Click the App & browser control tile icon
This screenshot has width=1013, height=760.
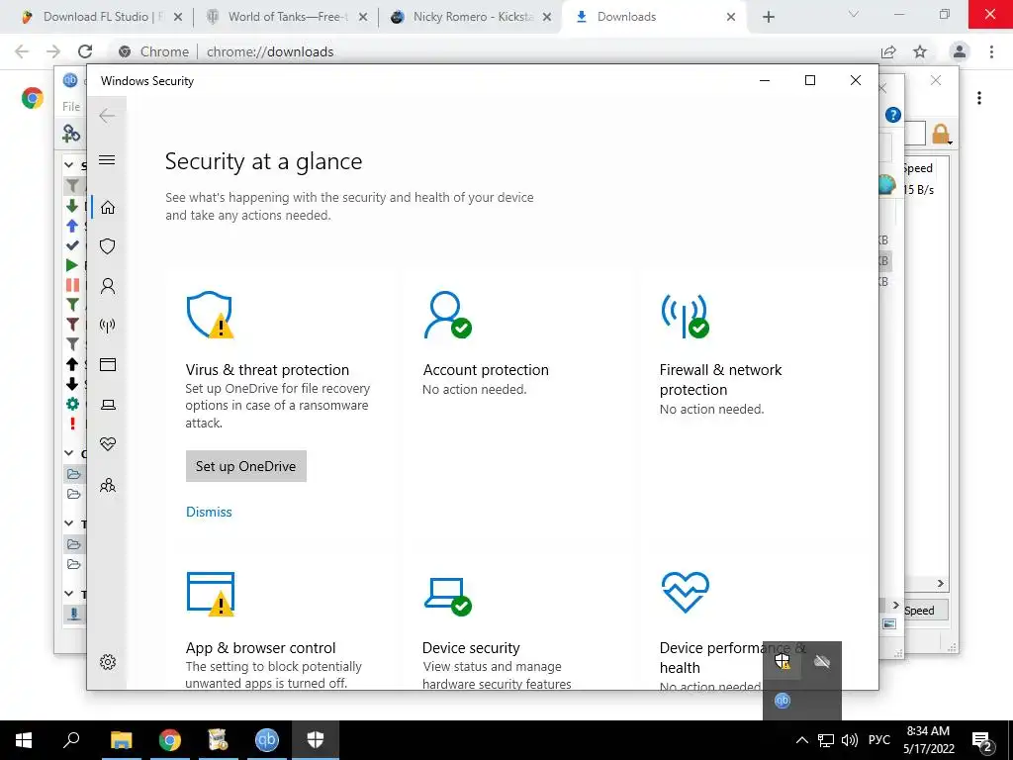pos(210,594)
